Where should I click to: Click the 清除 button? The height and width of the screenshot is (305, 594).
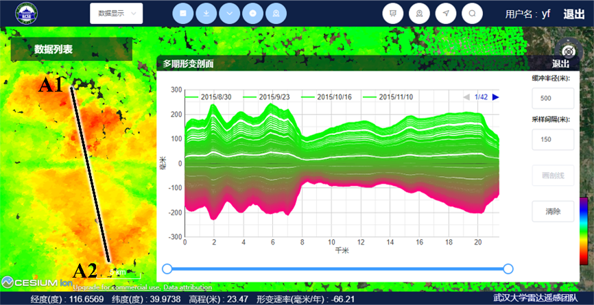click(553, 211)
